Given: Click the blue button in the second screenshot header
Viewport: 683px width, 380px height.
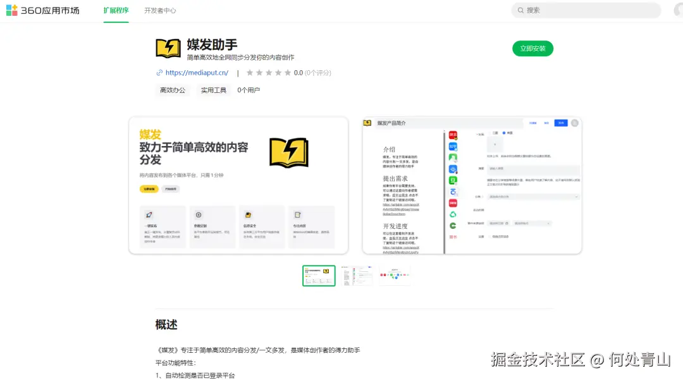Looking at the screenshot, I should (561, 123).
